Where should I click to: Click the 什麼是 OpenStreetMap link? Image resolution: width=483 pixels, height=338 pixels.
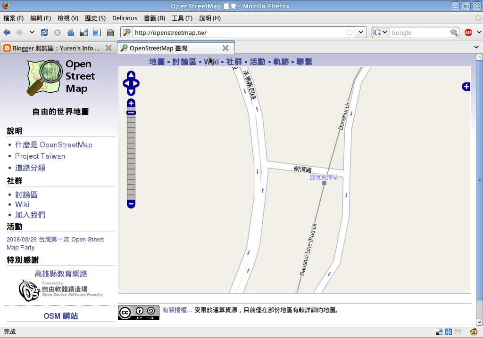54,145
